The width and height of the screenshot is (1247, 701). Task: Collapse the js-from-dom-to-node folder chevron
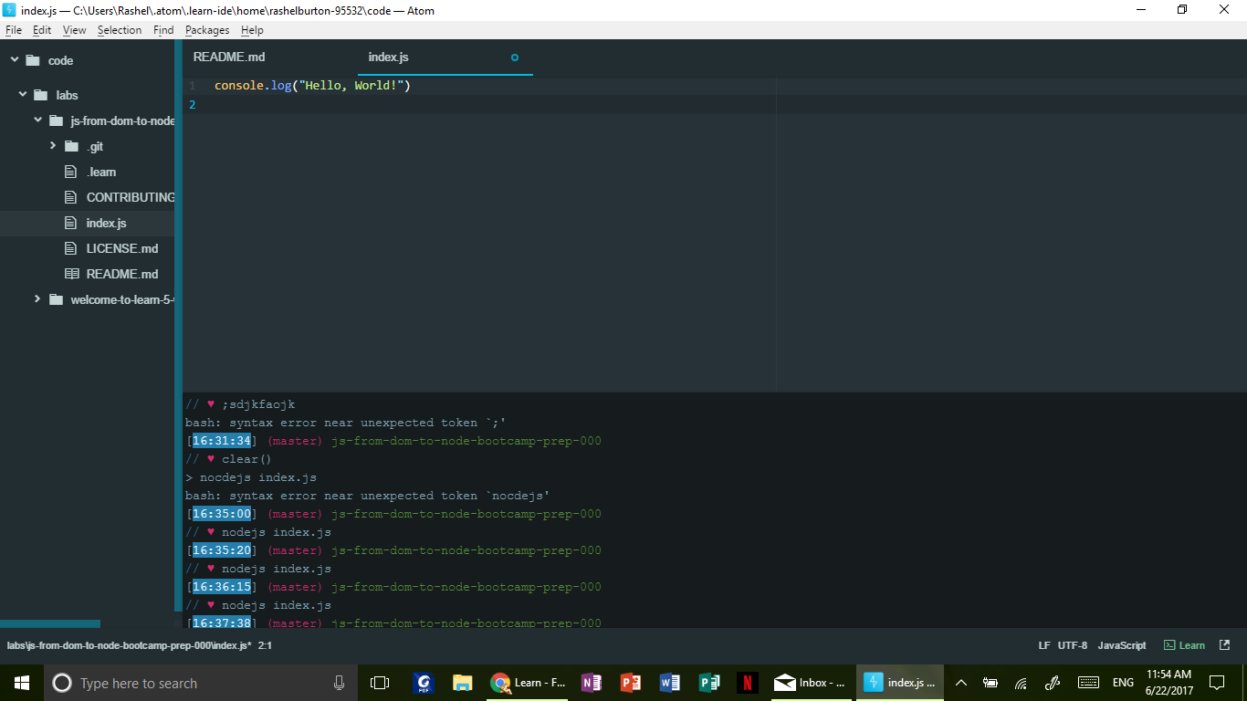[x=37, y=120]
